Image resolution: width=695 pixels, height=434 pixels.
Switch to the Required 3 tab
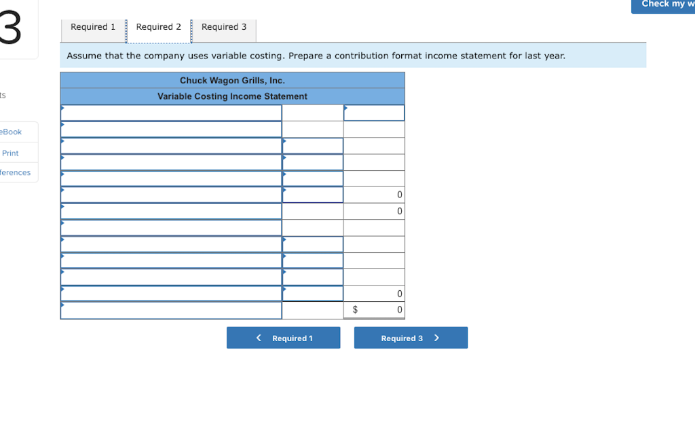coord(224,27)
